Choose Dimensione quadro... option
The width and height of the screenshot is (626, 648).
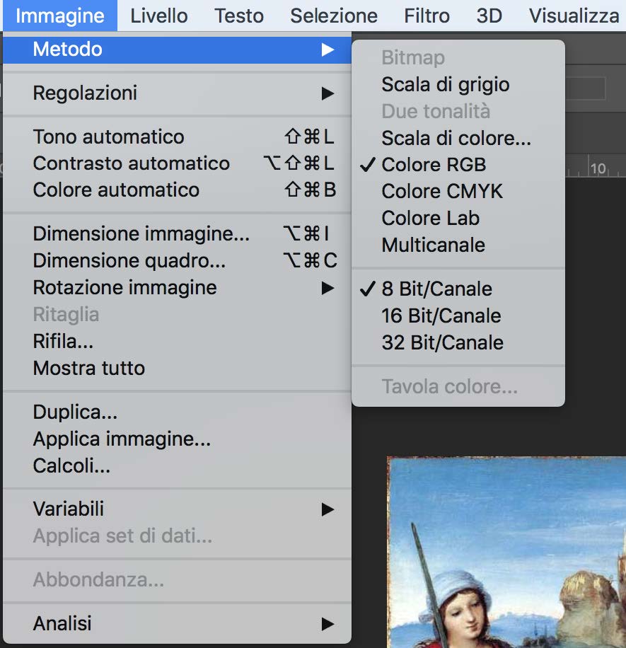(x=177, y=261)
